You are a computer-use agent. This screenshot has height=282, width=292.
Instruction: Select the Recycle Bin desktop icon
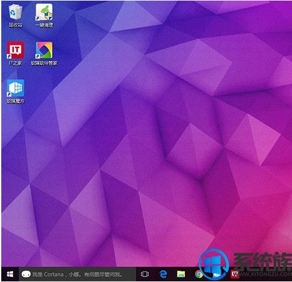tap(16, 16)
